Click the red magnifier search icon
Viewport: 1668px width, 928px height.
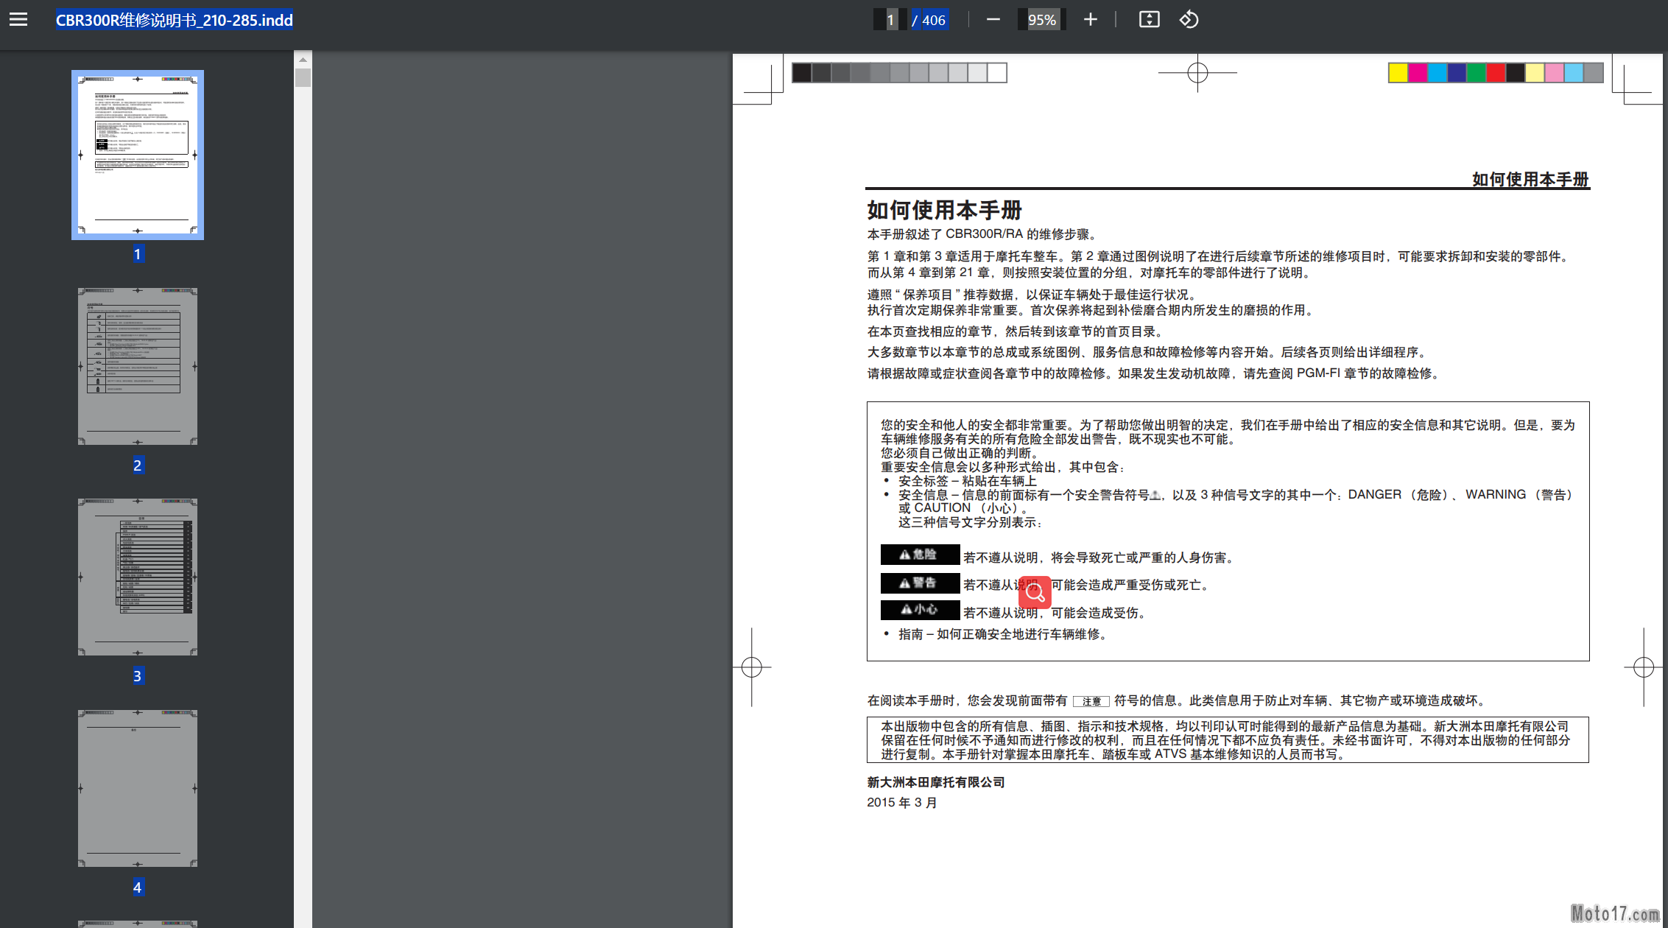tap(1035, 592)
